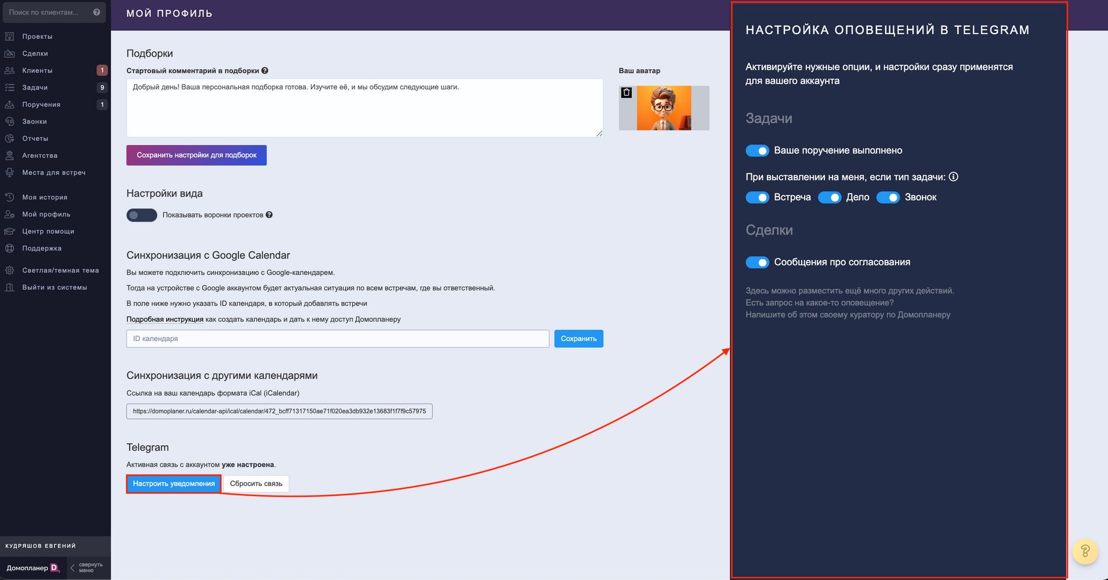The image size is (1108, 580).
Task: Click the Моя история clock icon
Action: coord(9,197)
